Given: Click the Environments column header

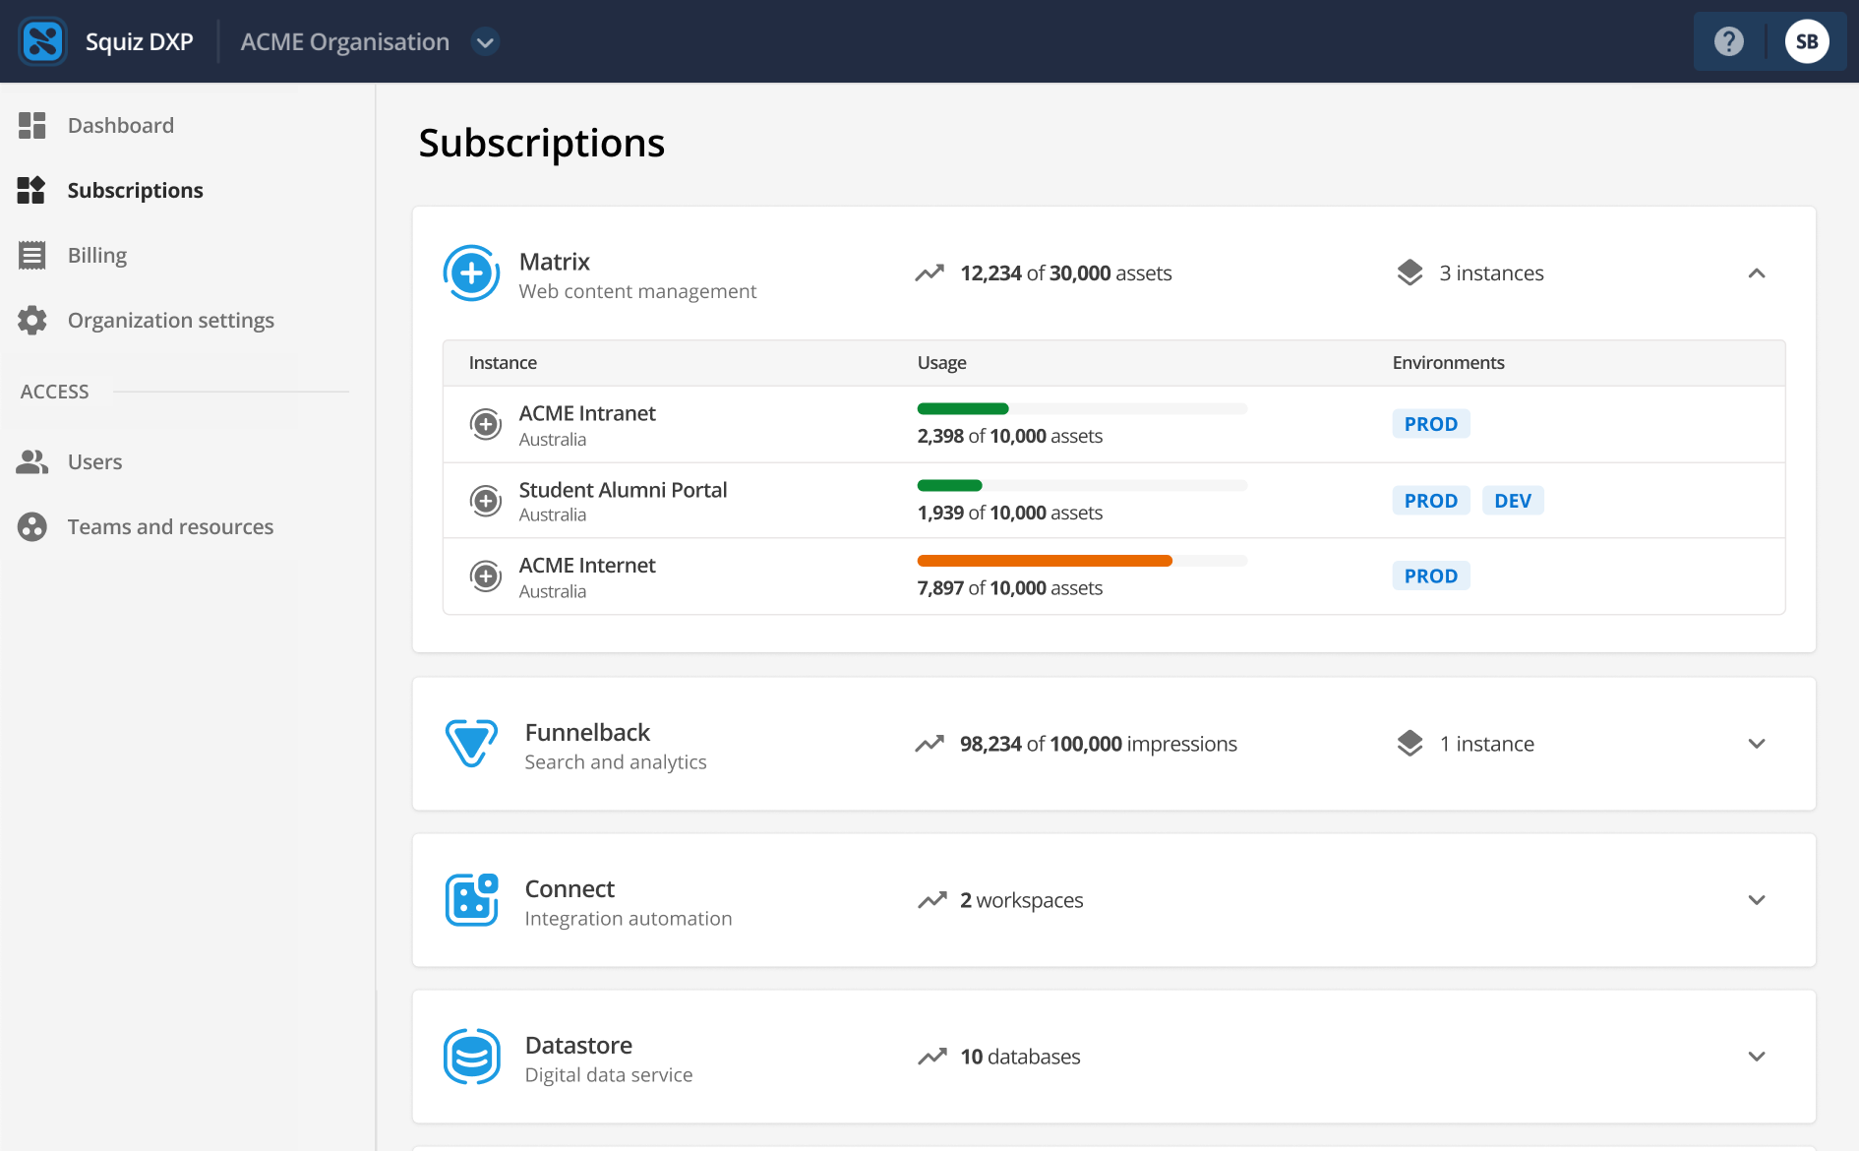Looking at the screenshot, I should coord(1449,363).
